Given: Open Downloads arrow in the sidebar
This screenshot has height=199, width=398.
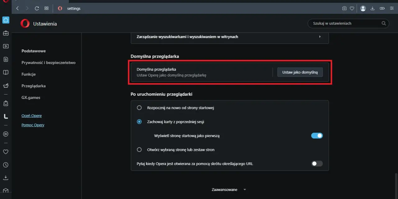Looking at the screenshot, I should 6,178.
